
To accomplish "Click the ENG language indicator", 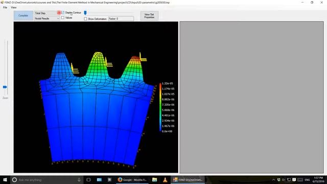I will pos(307,180).
